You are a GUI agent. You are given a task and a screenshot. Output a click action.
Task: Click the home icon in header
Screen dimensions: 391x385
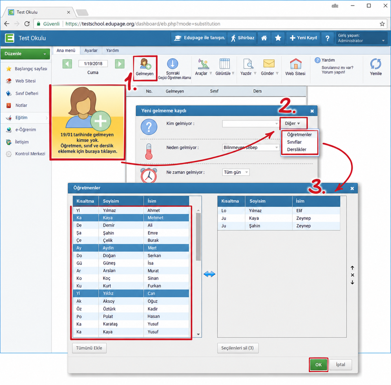coord(264,38)
